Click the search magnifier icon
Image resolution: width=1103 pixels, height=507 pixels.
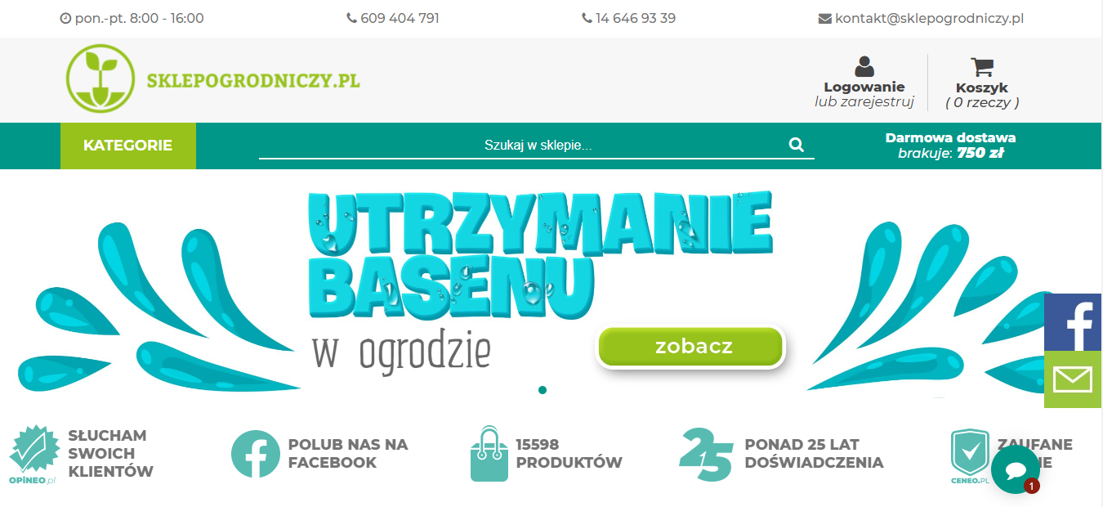(x=797, y=145)
